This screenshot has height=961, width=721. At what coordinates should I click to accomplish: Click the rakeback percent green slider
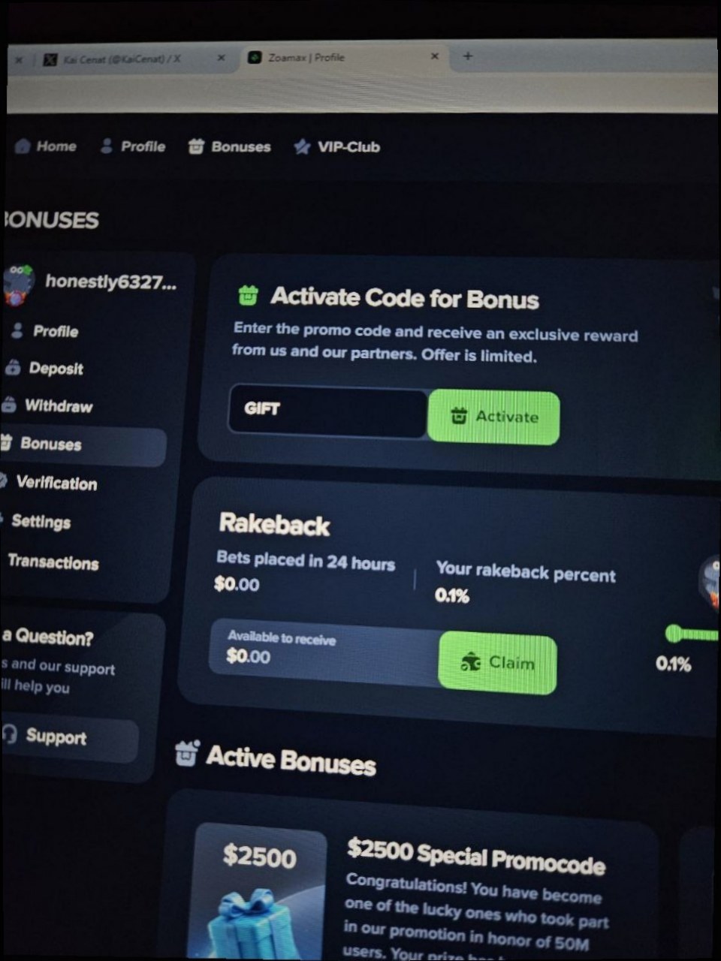(x=692, y=634)
